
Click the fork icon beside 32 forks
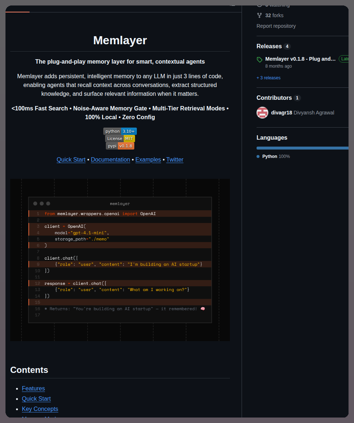point(259,15)
